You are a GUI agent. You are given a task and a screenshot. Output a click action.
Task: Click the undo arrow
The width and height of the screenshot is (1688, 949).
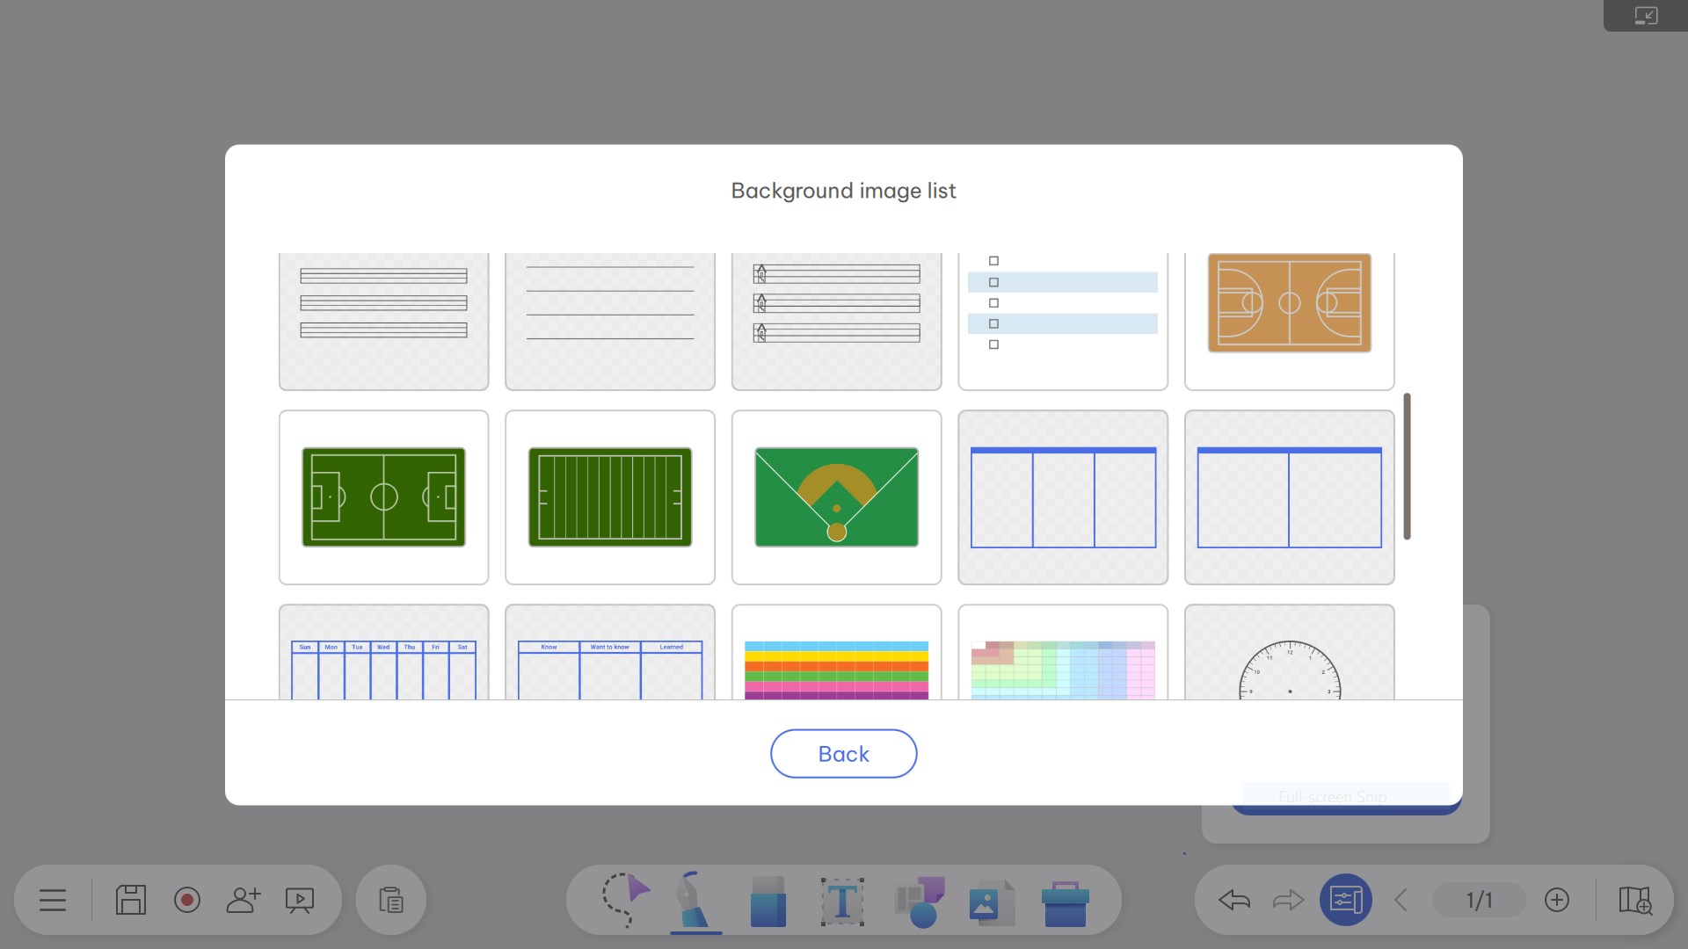point(1234,900)
